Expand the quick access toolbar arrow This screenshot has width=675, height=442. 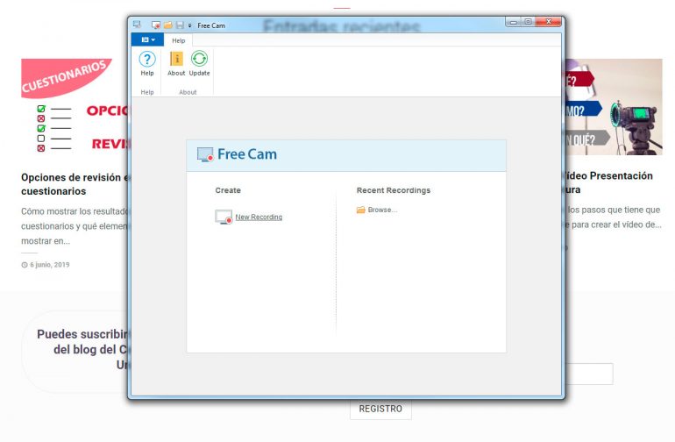pos(189,25)
